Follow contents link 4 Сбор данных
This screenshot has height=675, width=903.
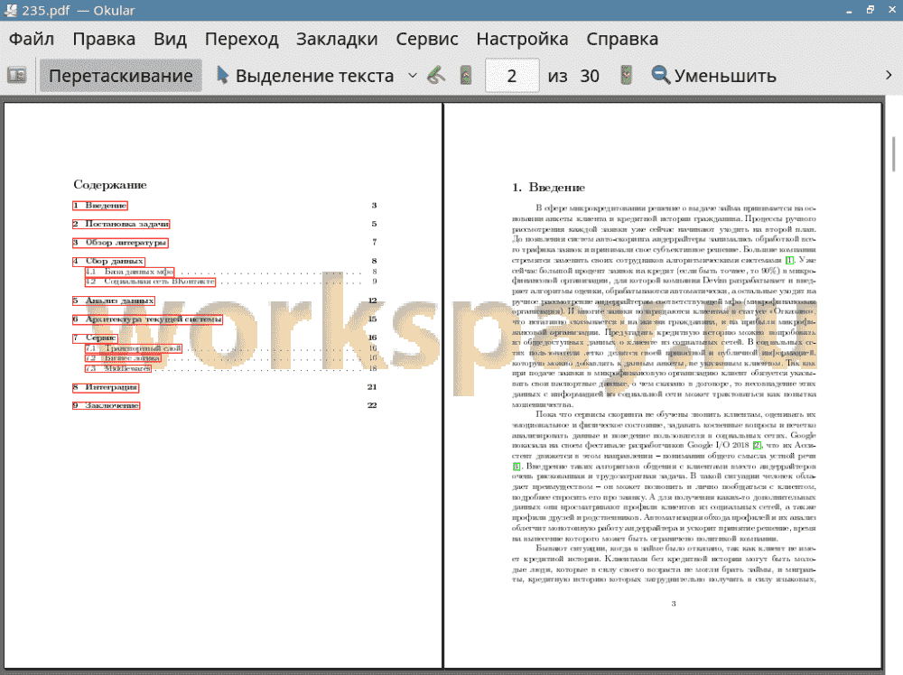108,262
